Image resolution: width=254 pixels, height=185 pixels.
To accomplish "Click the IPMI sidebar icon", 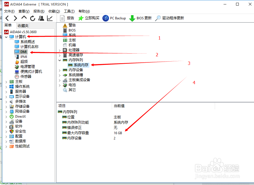I will (x=23, y=56).
